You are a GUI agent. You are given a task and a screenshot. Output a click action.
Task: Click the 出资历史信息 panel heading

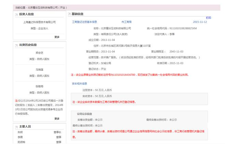(28, 45)
